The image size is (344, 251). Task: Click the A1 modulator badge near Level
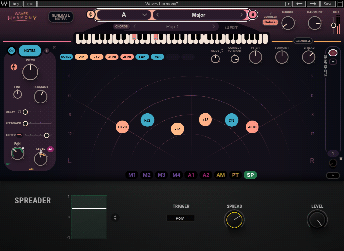[50, 149]
